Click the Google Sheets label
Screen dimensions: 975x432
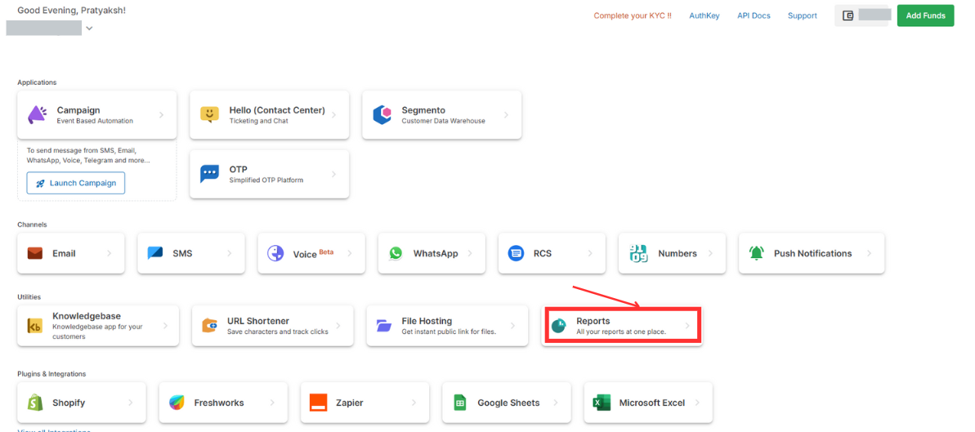508,403
